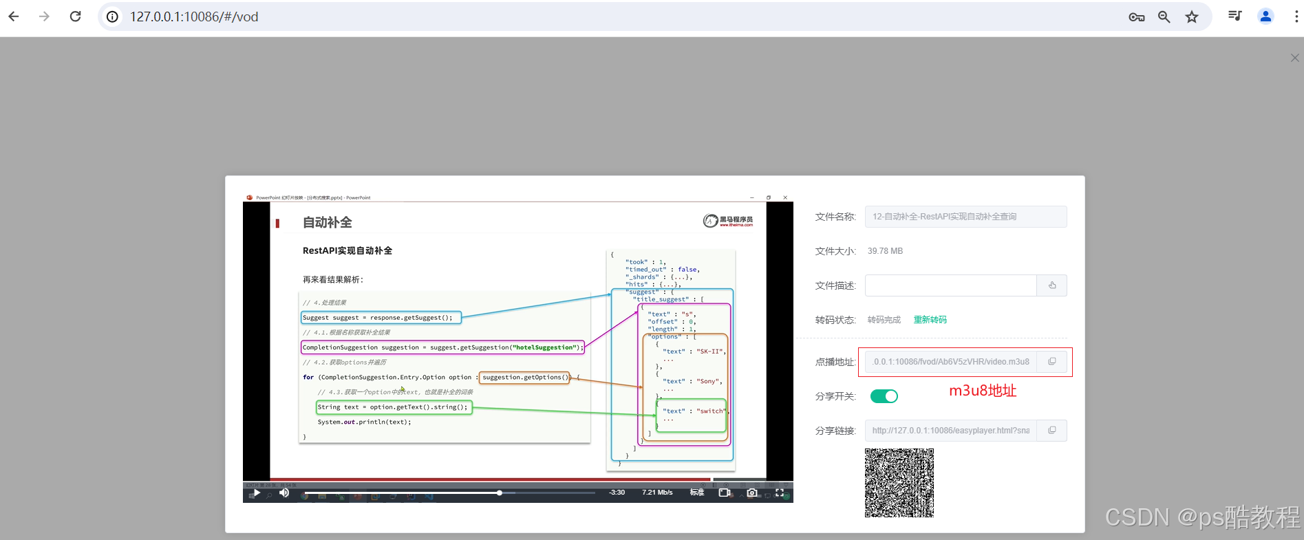
Task: Click the 点播地址 m3u8 URL field
Action: [950, 362]
